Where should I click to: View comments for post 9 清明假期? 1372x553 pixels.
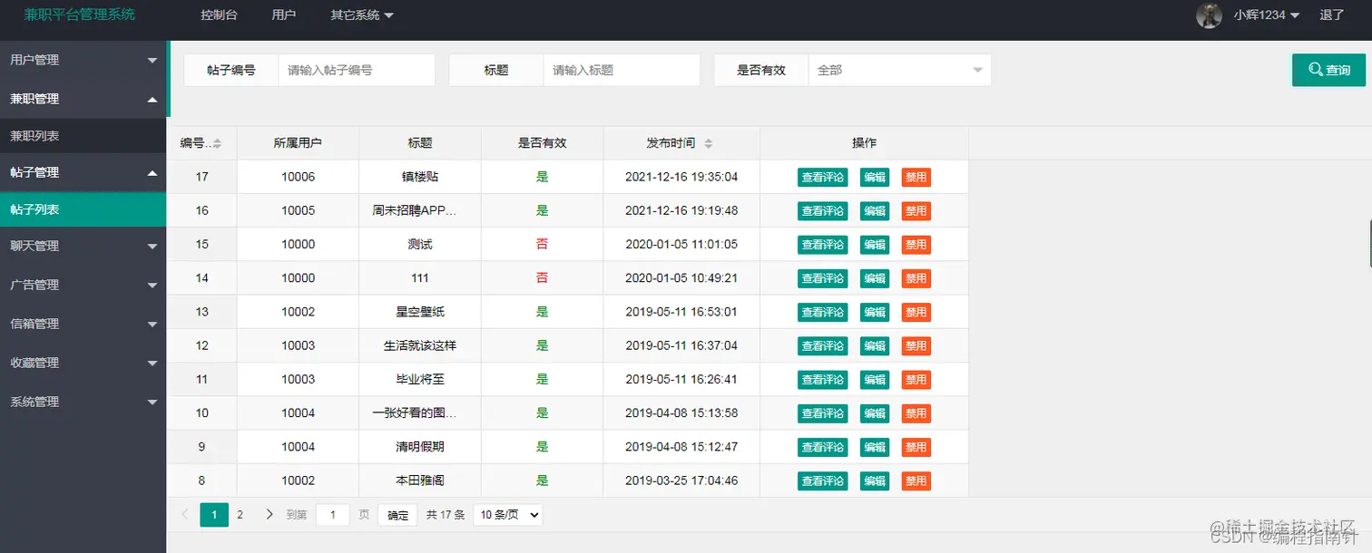pyautogui.click(x=823, y=447)
